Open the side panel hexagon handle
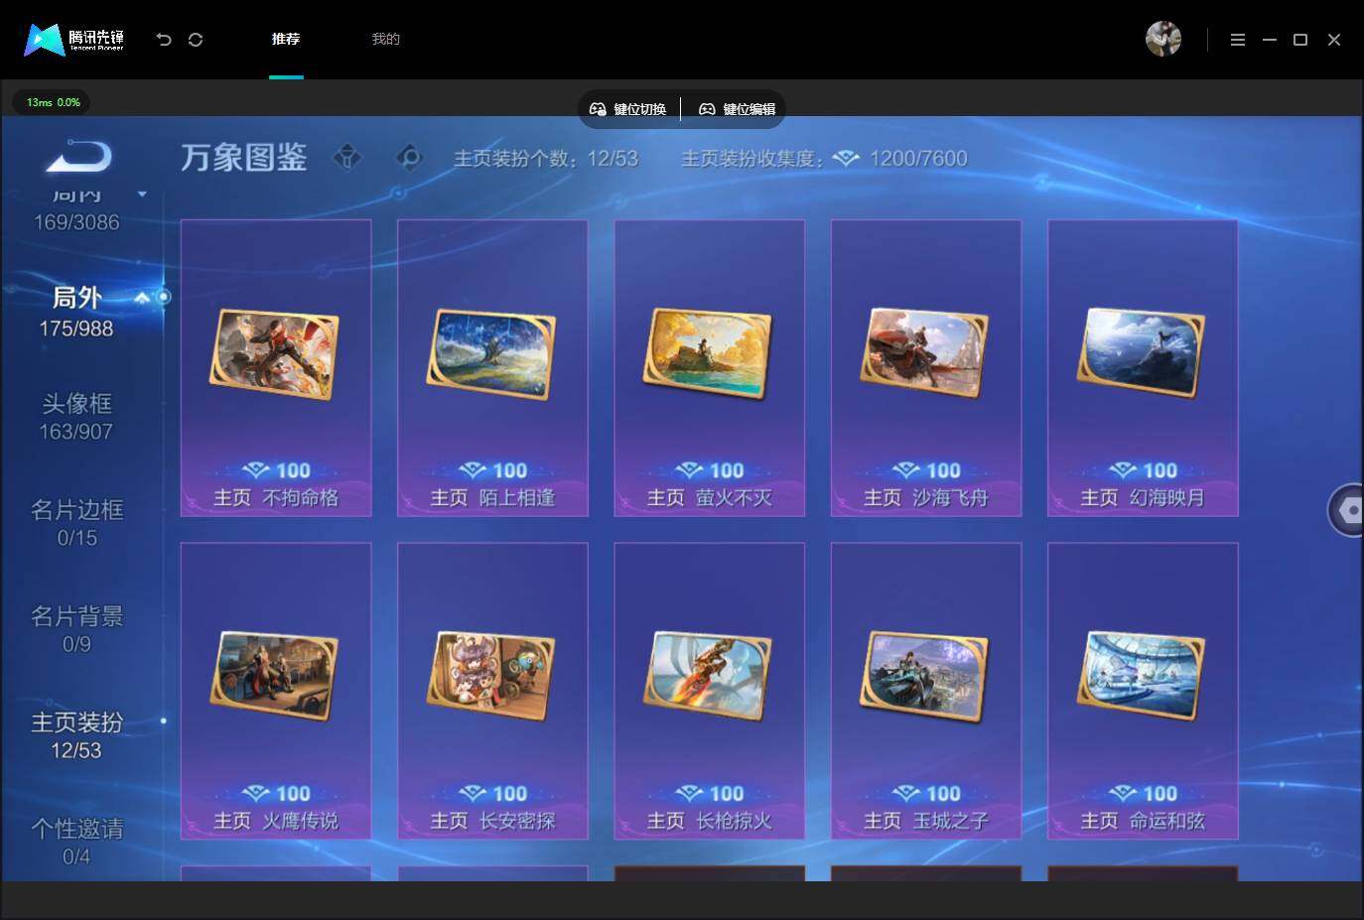 coord(1347,510)
